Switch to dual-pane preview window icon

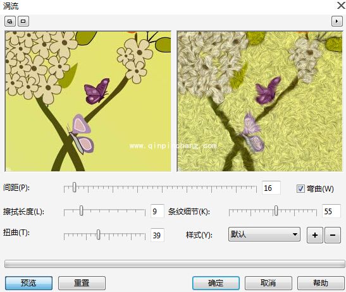point(10,21)
